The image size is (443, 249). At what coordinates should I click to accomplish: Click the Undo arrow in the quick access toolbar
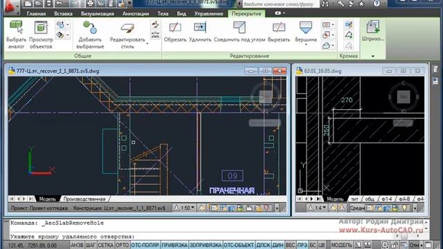pyautogui.click(x=59, y=3)
